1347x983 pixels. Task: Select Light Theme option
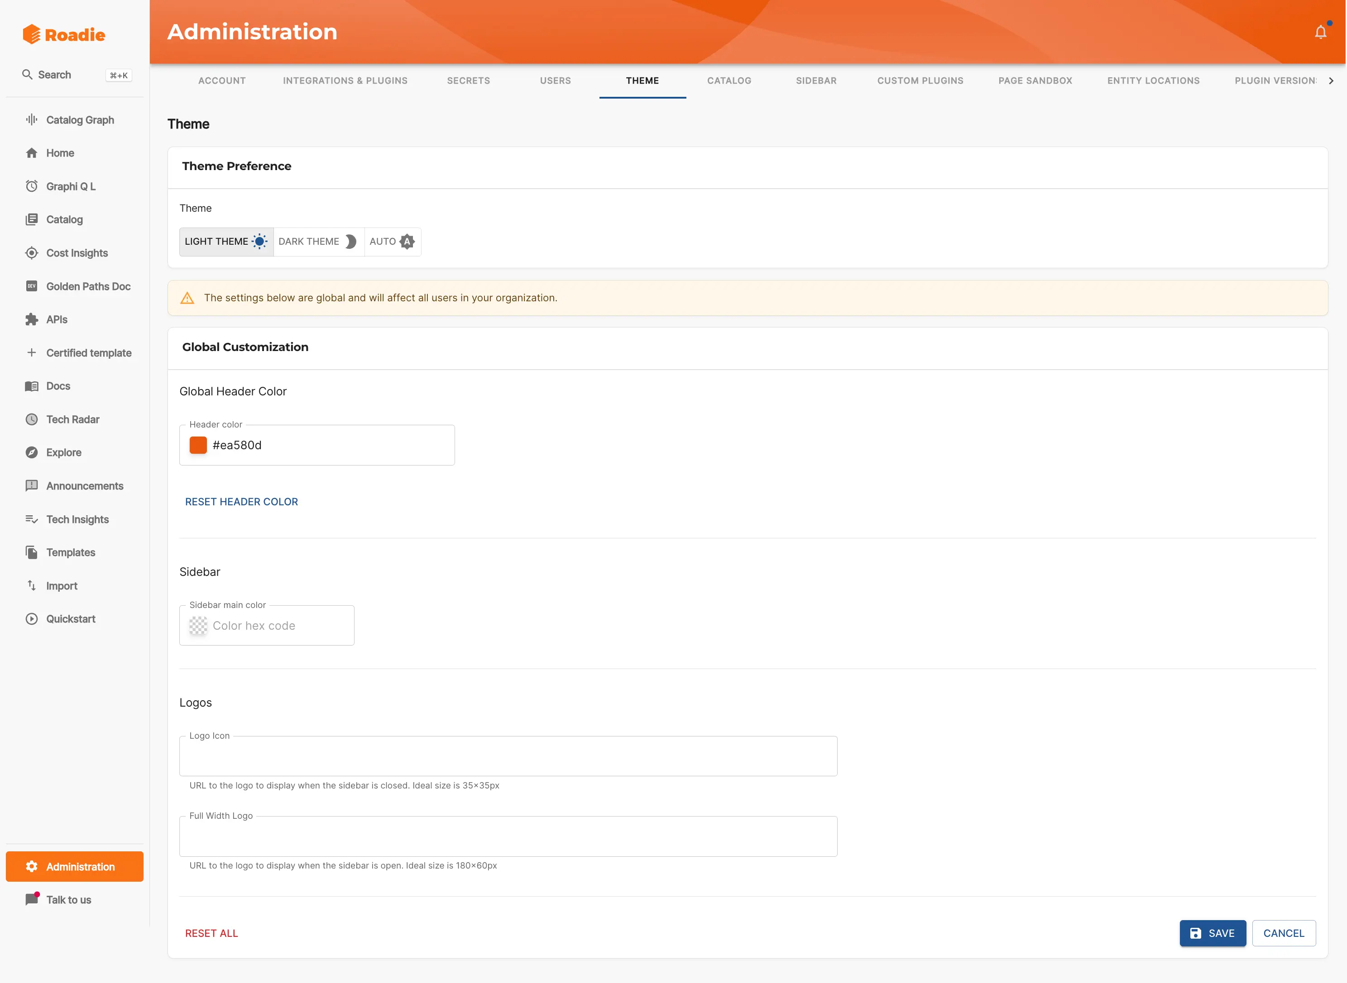tap(225, 242)
